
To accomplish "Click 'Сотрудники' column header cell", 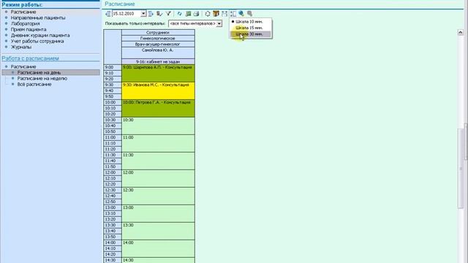I will coord(158,32).
